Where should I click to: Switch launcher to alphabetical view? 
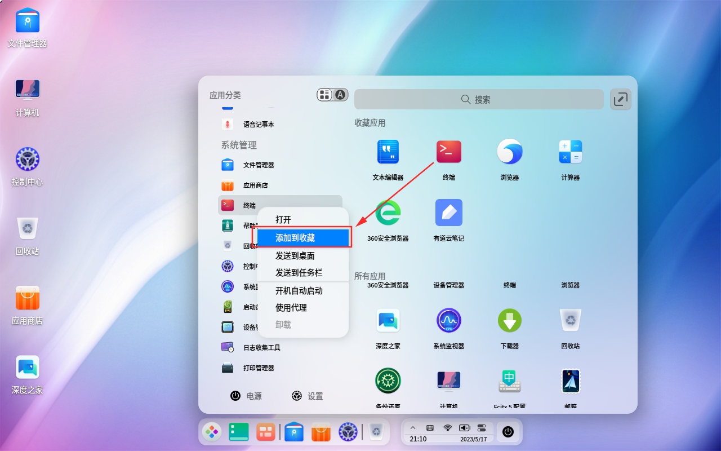(339, 95)
